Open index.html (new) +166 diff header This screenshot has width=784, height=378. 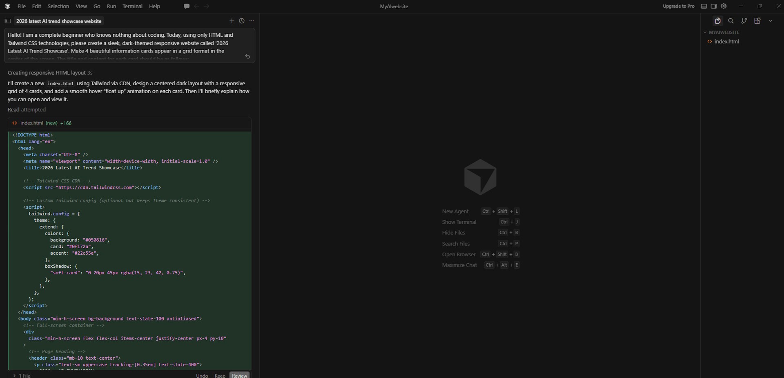click(129, 123)
